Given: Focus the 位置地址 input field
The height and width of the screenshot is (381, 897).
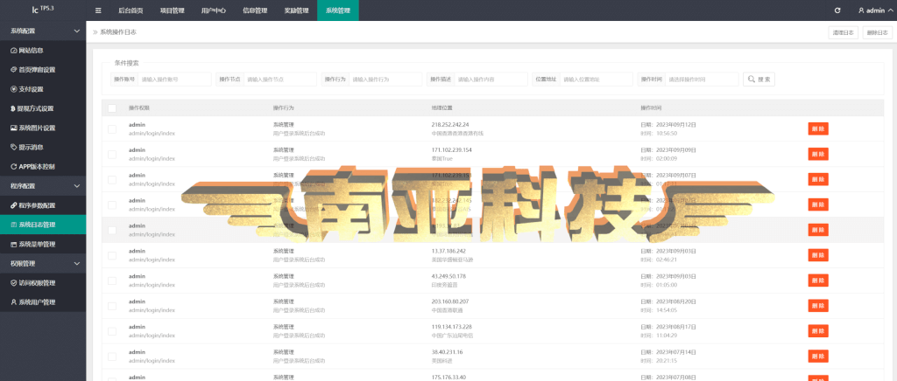Looking at the screenshot, I should (x=596, y=80).
